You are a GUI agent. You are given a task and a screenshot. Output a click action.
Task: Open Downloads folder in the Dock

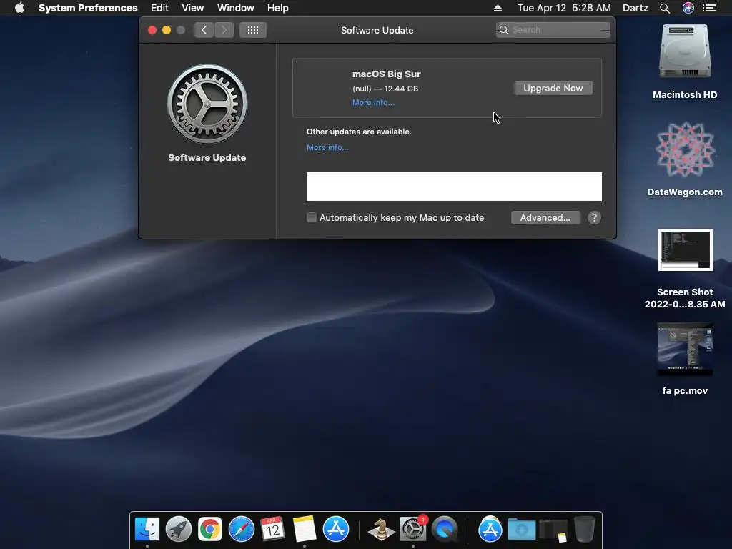tap(521, 530)
